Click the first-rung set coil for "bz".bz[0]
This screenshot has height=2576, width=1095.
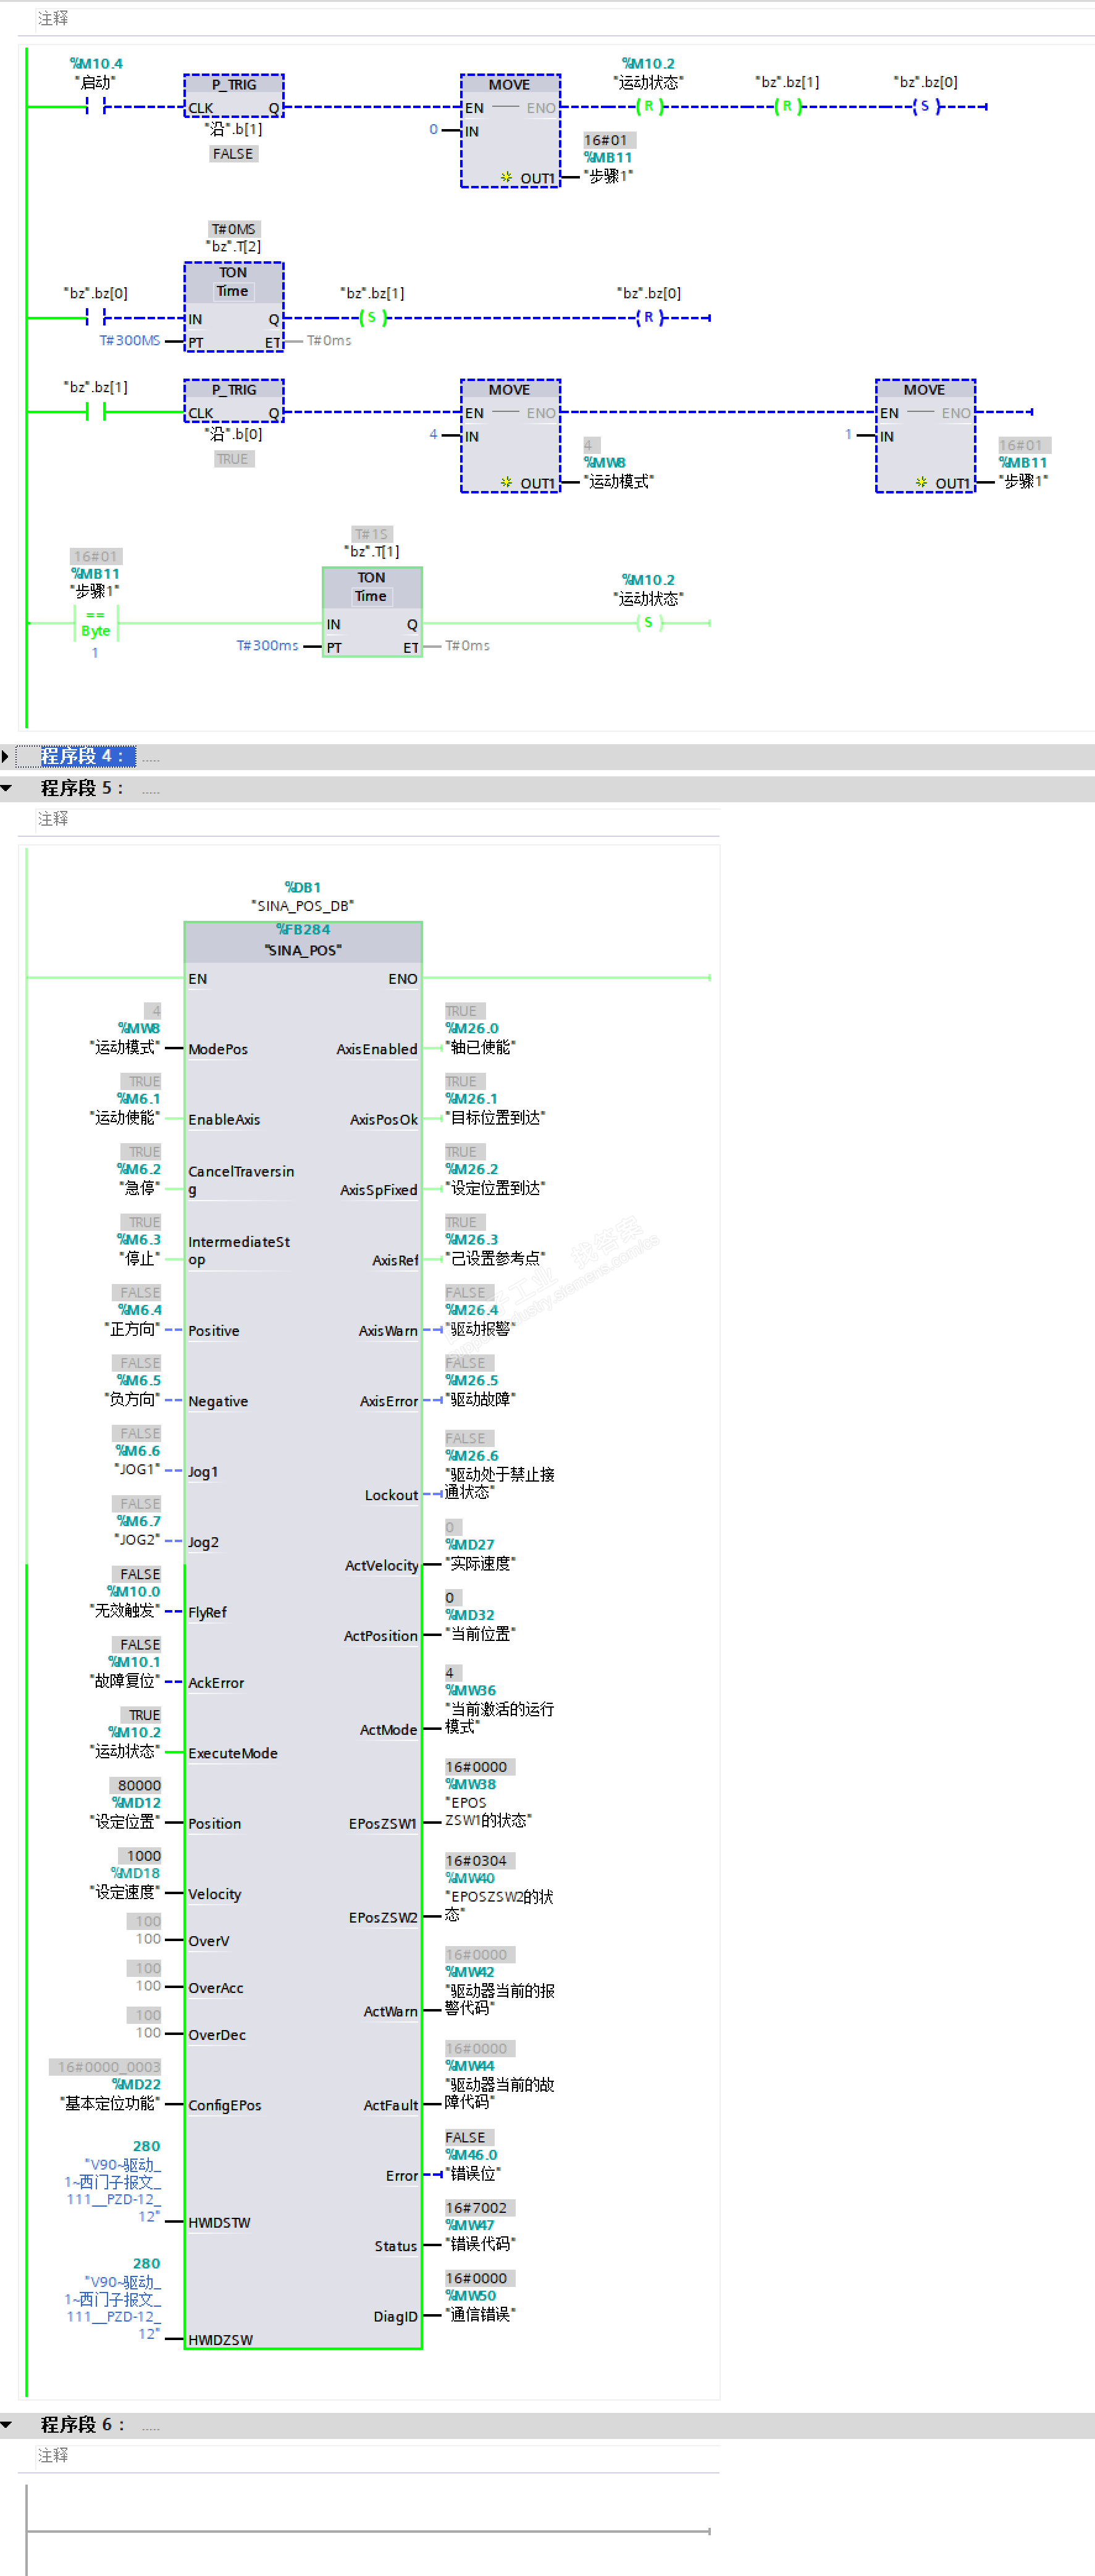coord(925,106)
